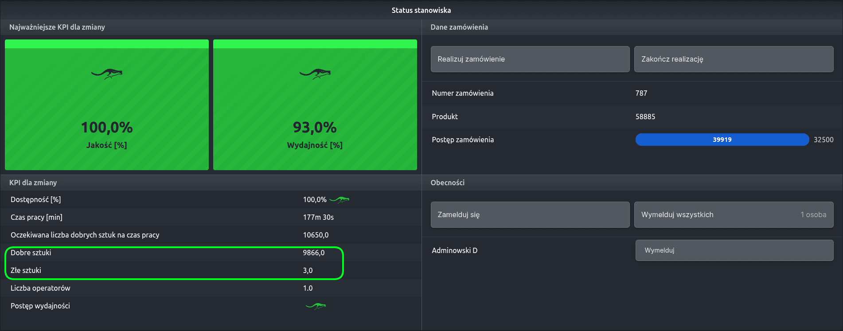Click the Produkt value 58885

tap(645, 117)
